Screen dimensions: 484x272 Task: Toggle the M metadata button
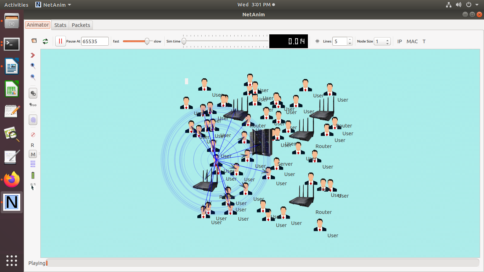click(x=33, y=154)
